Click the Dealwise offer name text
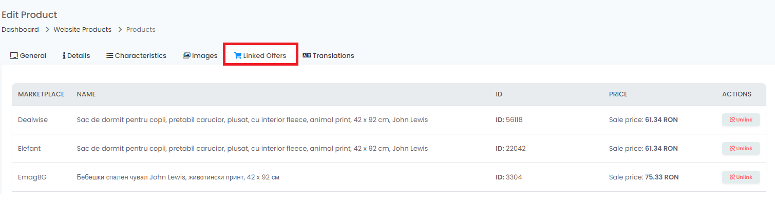 coord(252,119)
